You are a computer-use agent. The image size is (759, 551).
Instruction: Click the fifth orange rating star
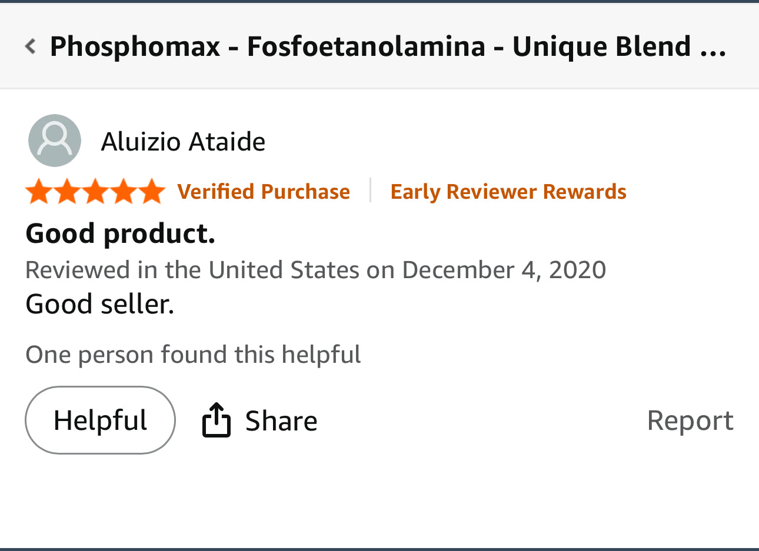tap(152, 192)
